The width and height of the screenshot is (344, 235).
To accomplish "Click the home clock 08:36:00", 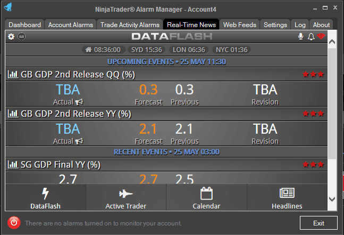I will pos(103,50).
